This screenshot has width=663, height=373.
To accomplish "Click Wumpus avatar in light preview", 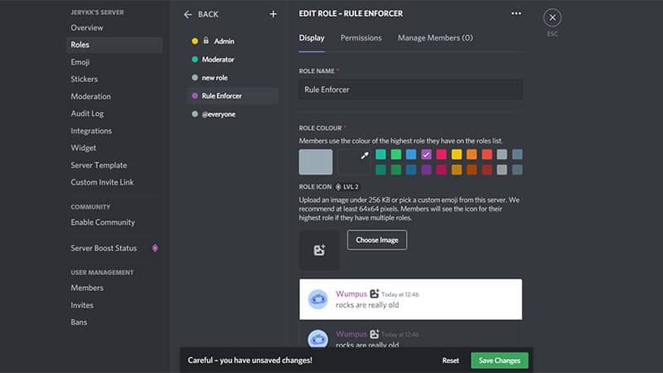I will pos(318,299).
